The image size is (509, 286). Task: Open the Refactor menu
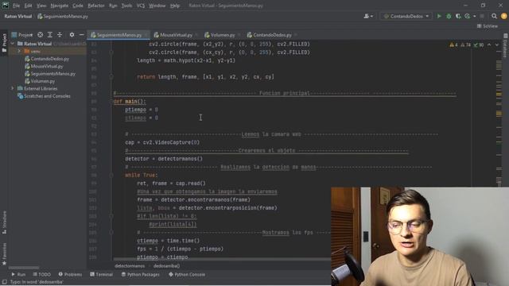tap(96, 6)
